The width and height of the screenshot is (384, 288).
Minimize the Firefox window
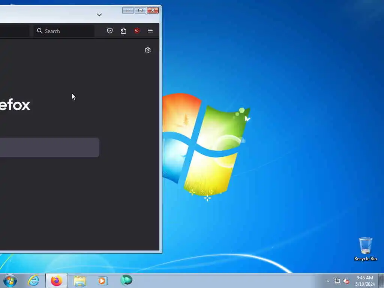128,10
